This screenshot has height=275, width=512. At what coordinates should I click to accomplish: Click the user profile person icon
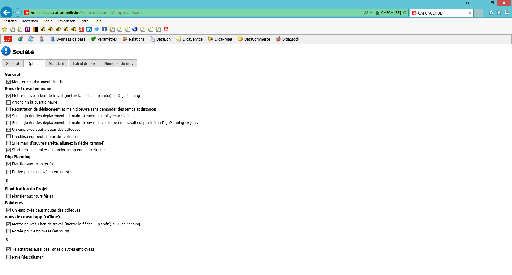pos(41,39)
